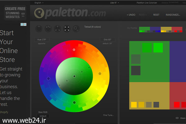Image resolution: width=186 pixels, height=124 pixels.
Task: Click the purple swatch in My Palette
Action: 155,29
